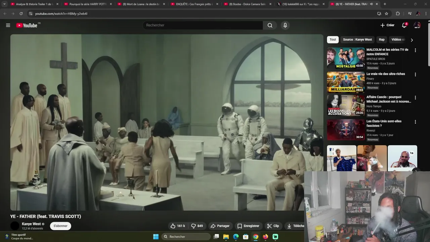Click the Kanye West channel avatar

[15, 226]
